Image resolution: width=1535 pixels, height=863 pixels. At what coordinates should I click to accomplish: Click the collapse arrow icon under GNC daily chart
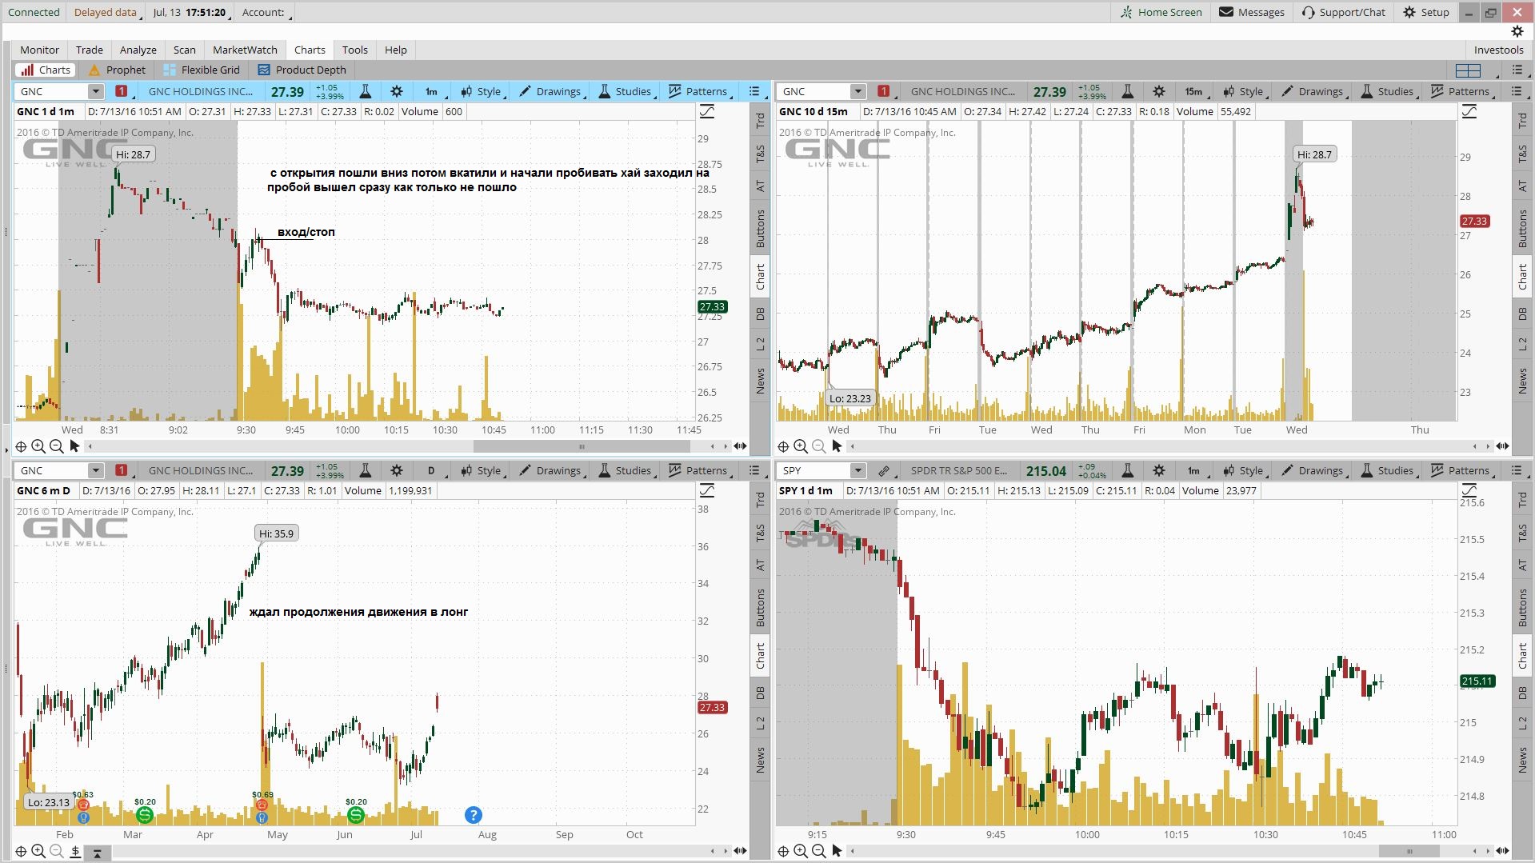point(97,853)
